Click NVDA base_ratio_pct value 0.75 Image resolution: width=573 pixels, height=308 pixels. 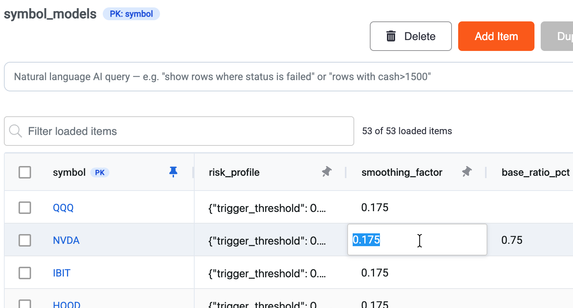click(x=512, y=240)
